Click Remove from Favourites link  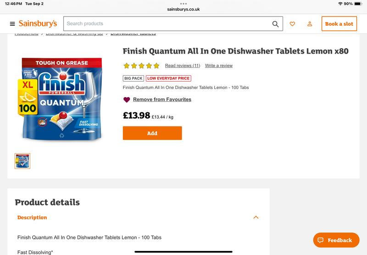pos(162,100)
